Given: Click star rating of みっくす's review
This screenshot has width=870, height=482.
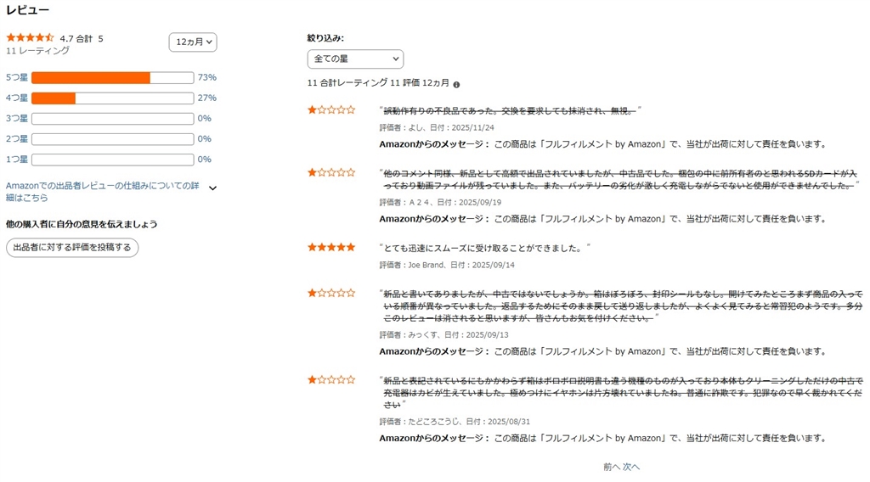Looking at the screenshot, I should [331, 294].
